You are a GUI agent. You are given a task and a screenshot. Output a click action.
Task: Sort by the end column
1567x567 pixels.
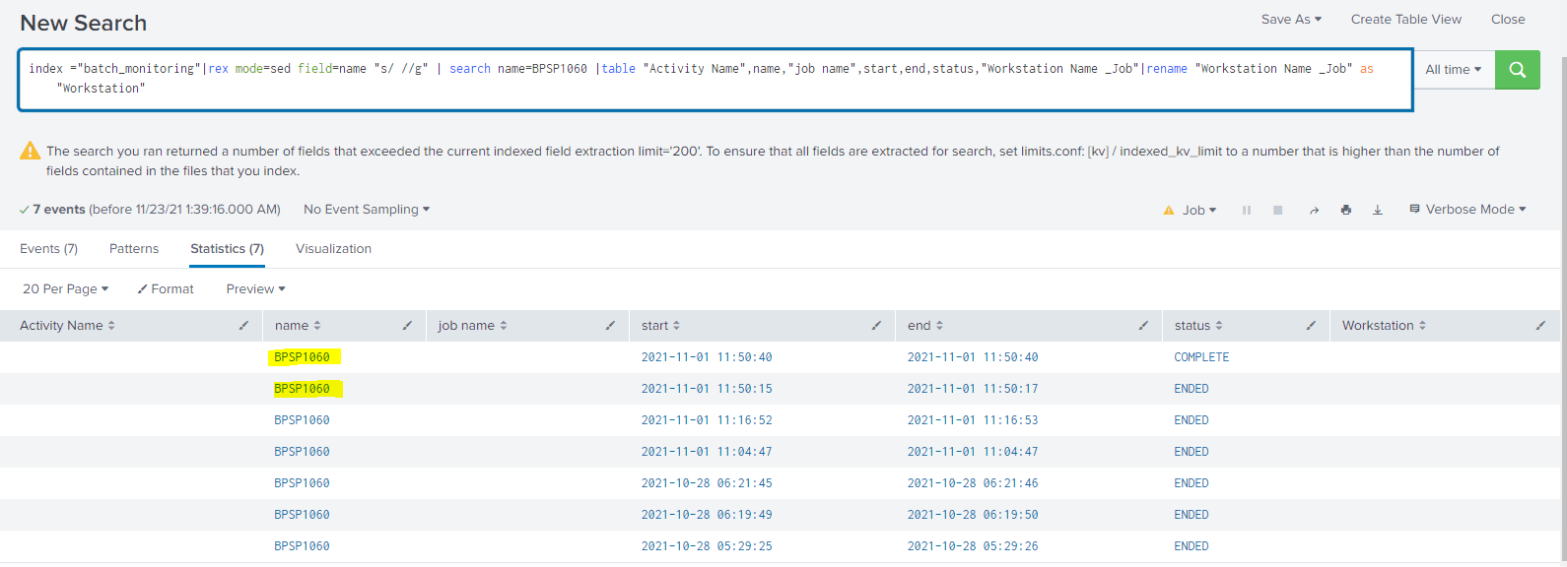coord(925,326)
